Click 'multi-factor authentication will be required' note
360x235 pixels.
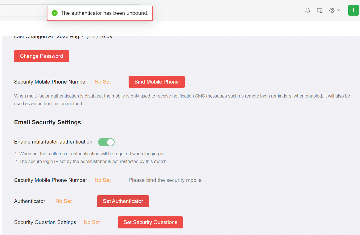pyautogui.click(x=89, y=154)
